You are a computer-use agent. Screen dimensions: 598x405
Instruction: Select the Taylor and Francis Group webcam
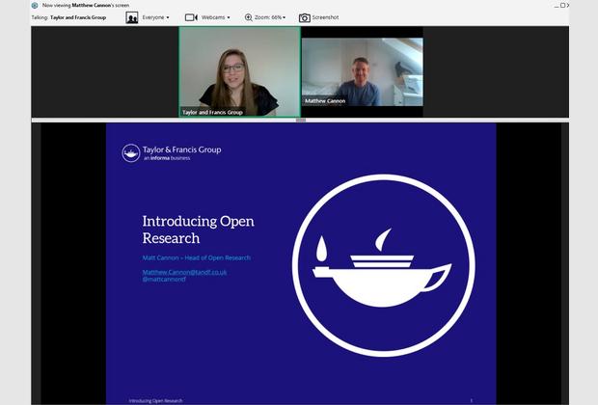[x=239, y=71]
